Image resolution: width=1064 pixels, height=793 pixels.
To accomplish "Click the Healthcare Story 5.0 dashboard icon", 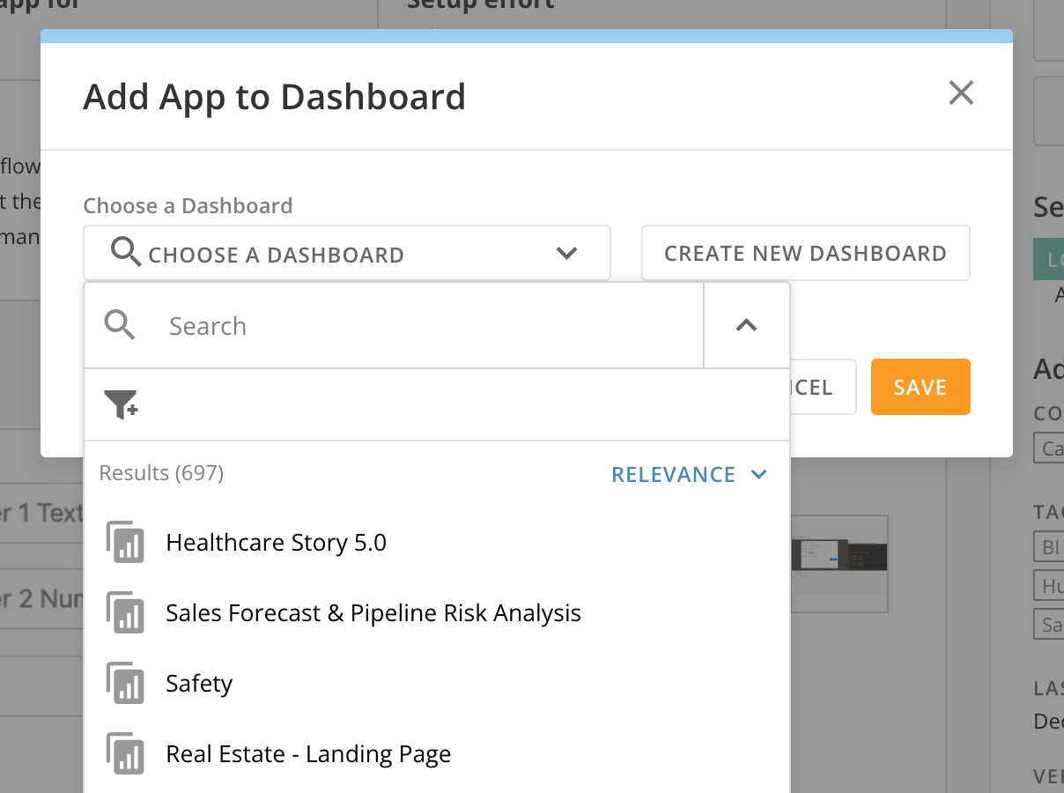I will (125, 542).
